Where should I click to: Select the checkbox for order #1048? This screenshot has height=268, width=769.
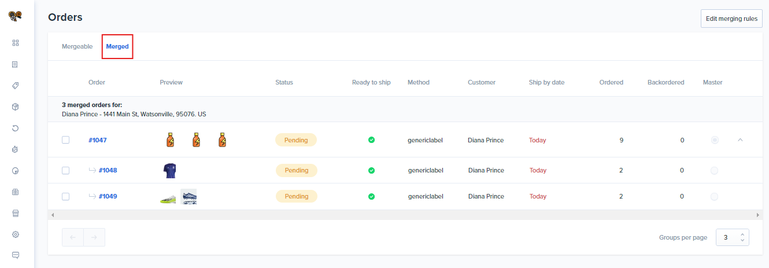66,170
